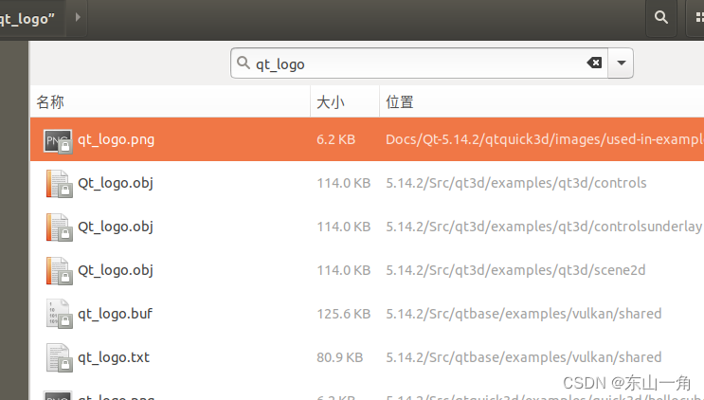Screen dimensions: 704x400
Task: Click the qt3d/controlsunderlay location path
Action: tap(544, 227)
